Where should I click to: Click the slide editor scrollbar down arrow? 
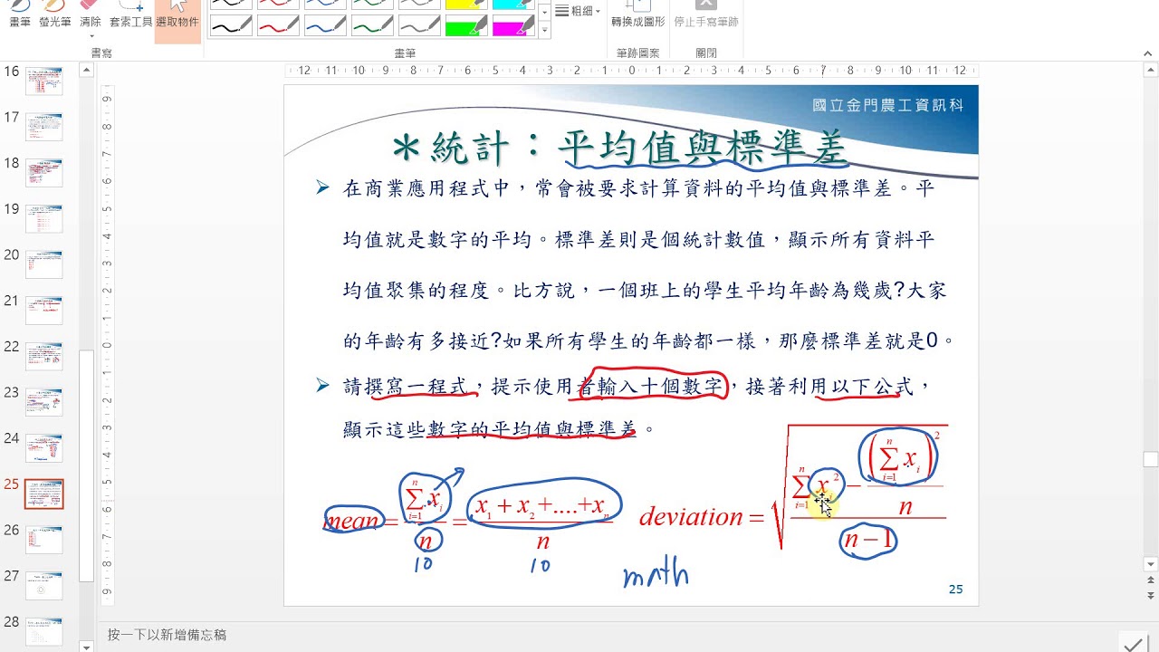[x=1150, y=564]
